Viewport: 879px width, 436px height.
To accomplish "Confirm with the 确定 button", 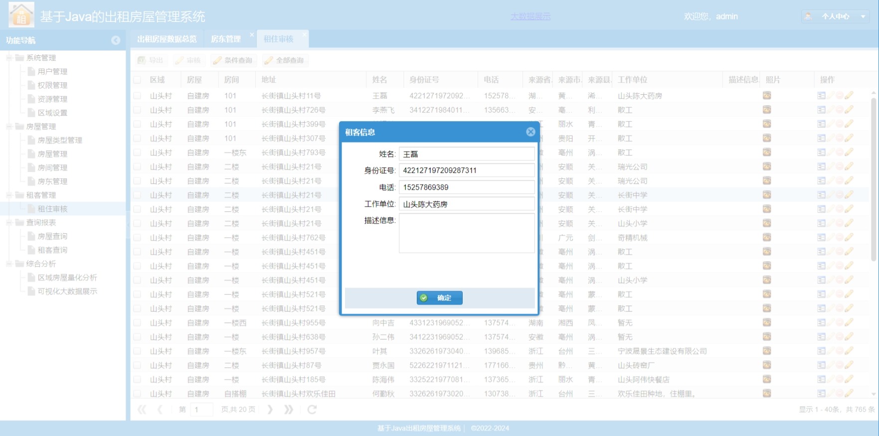I will click(439, 297).
